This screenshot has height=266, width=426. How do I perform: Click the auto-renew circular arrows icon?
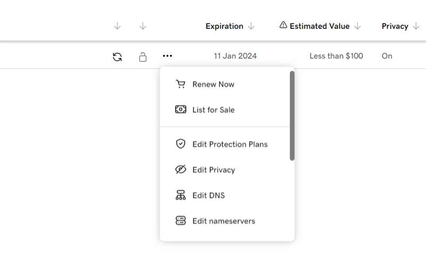117,57
